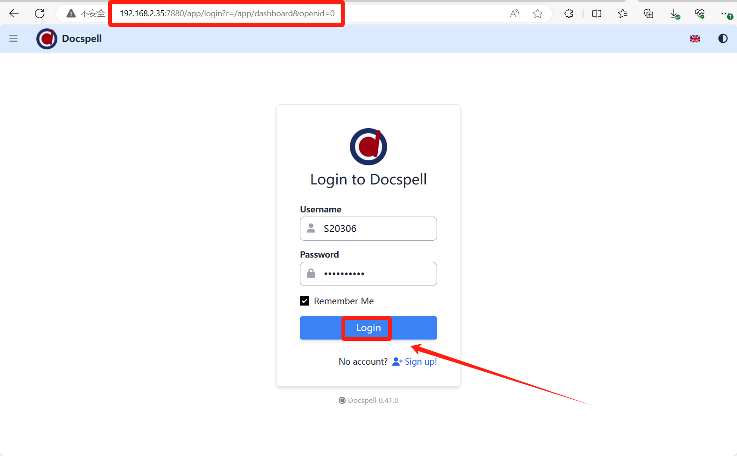The height and width of the screenshot is (456, 737).
Task: Reload the page with refresh icon
Action: point(40,14)
